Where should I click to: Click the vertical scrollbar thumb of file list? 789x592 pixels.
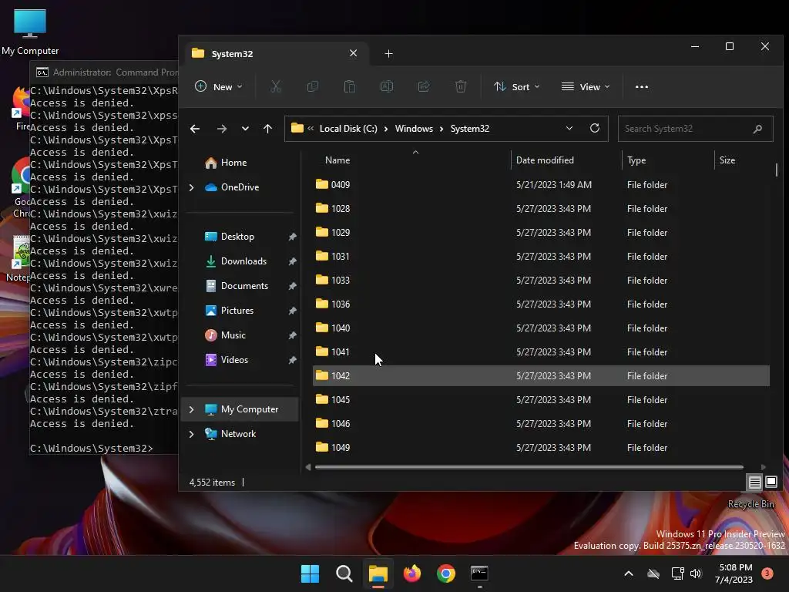coord(777,170)
